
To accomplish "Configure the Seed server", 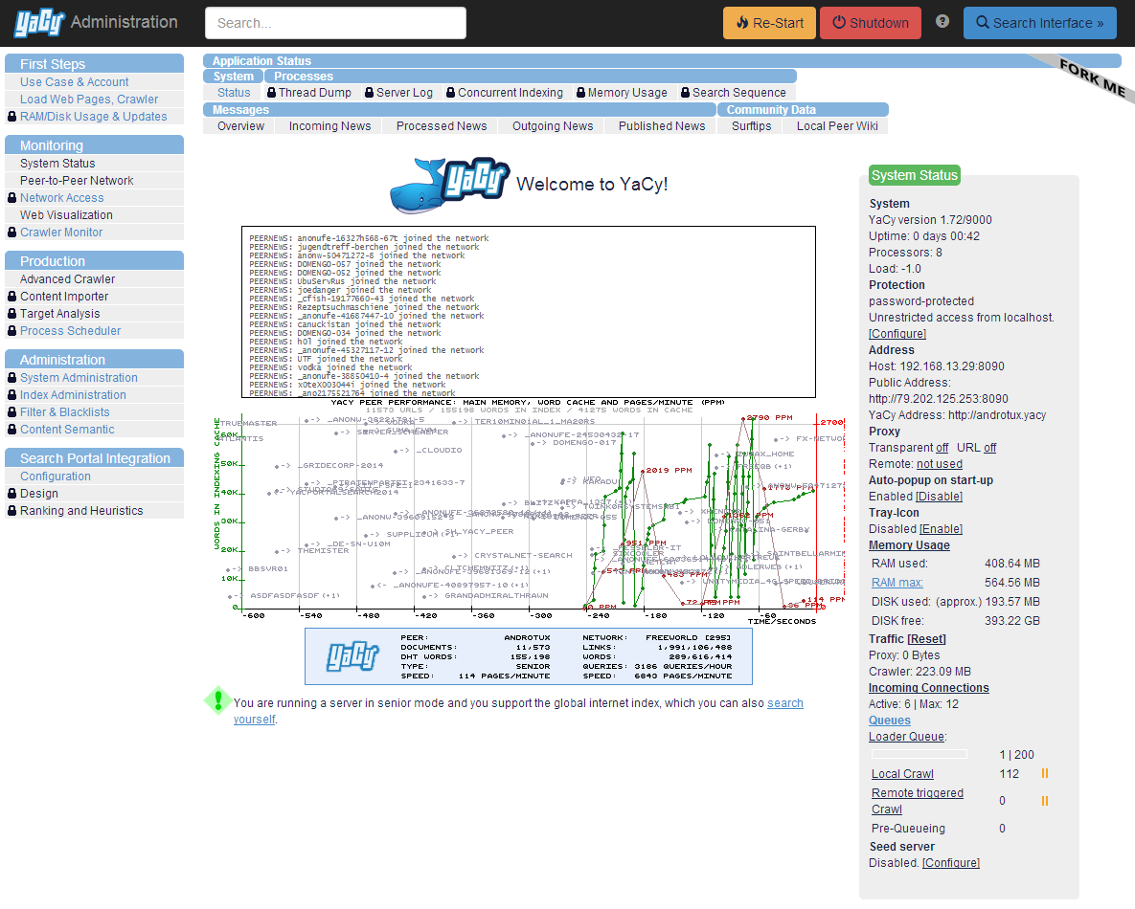I will (951, 863).
